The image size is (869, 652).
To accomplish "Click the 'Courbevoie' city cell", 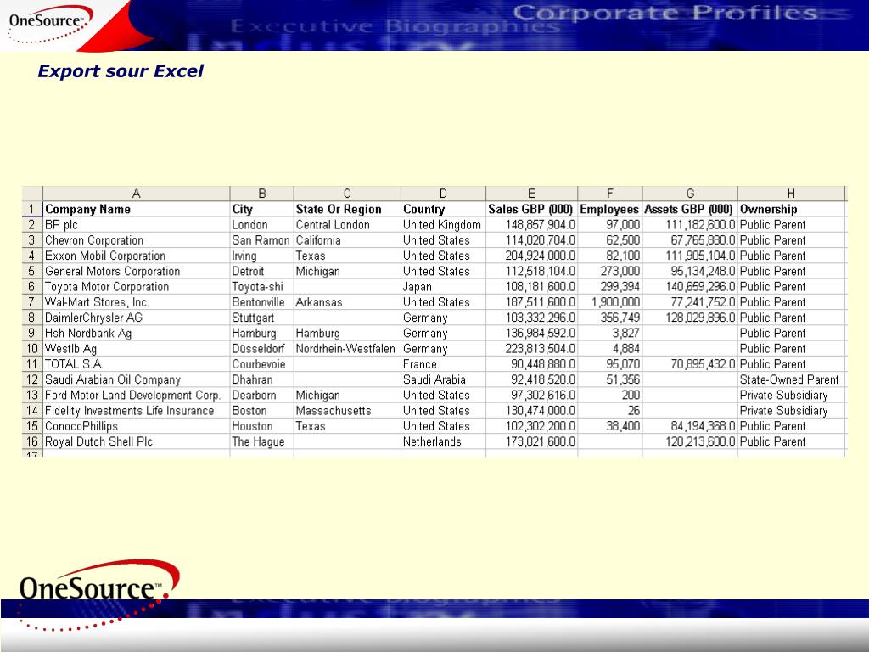I will coord(261,364).
